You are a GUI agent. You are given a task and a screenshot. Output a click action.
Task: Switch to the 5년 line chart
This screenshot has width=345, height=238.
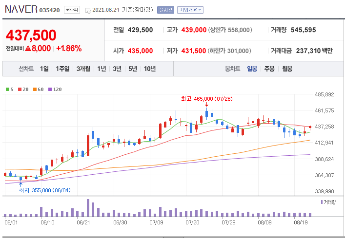(x=133, y=69)
